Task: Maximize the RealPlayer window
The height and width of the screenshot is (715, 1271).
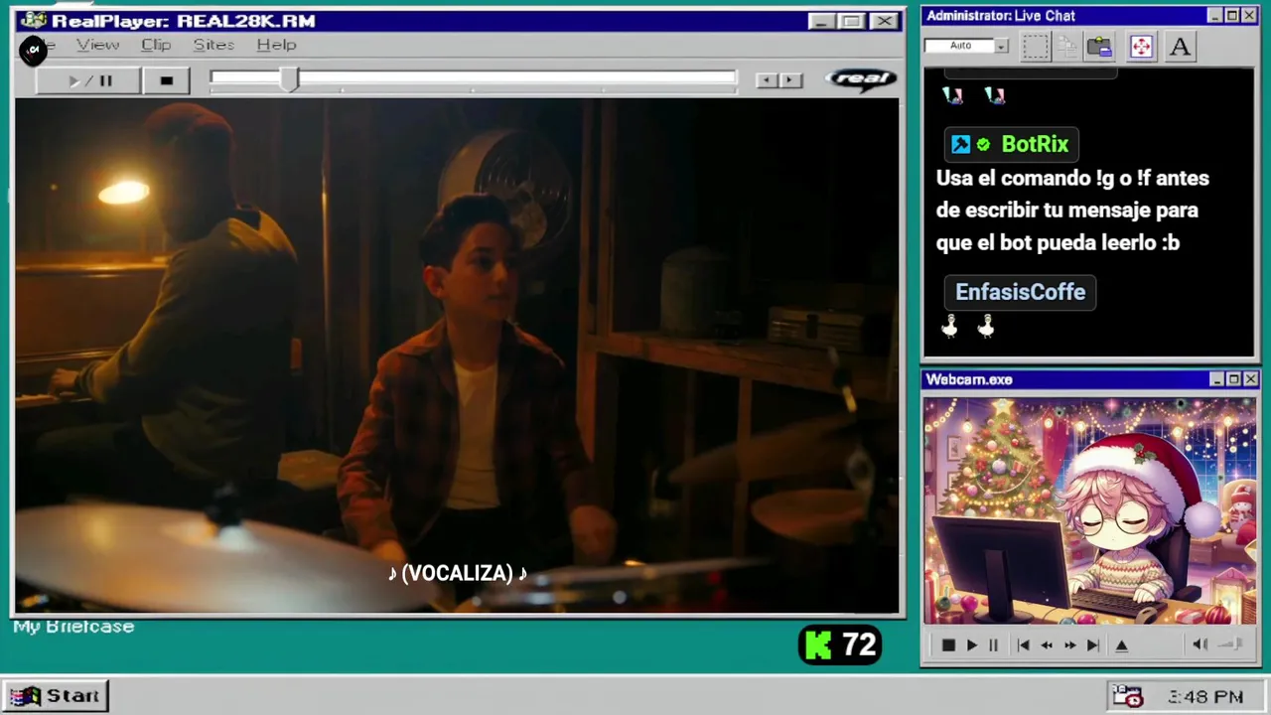Action: point(851,21)
